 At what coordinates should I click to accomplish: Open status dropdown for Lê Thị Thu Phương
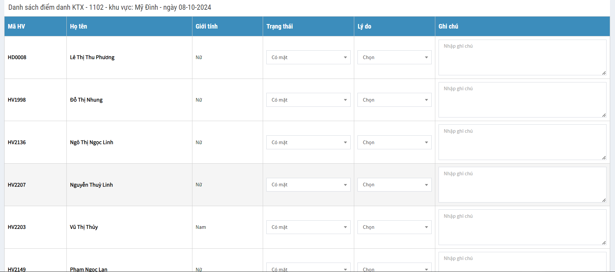coord(308,57)
